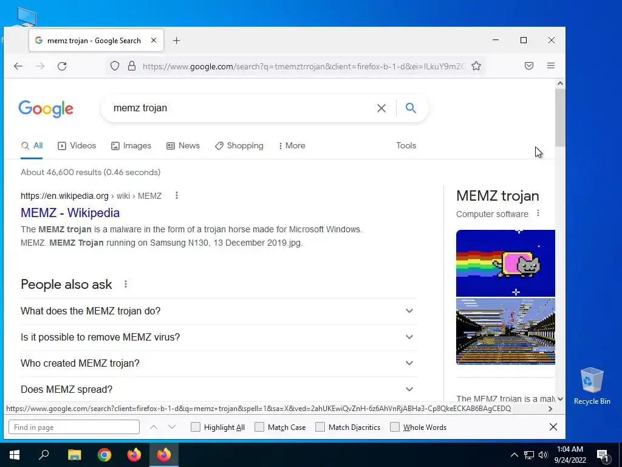Open Recycle Bin on desktop
Viewport: 622px width, 467px height.
[592, 386]
